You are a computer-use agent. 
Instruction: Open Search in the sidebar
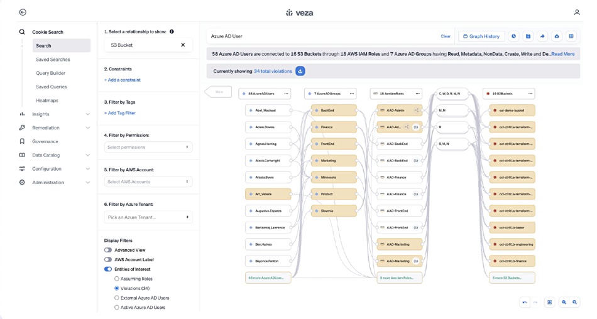pyautogui.click(x=62, y=46)
